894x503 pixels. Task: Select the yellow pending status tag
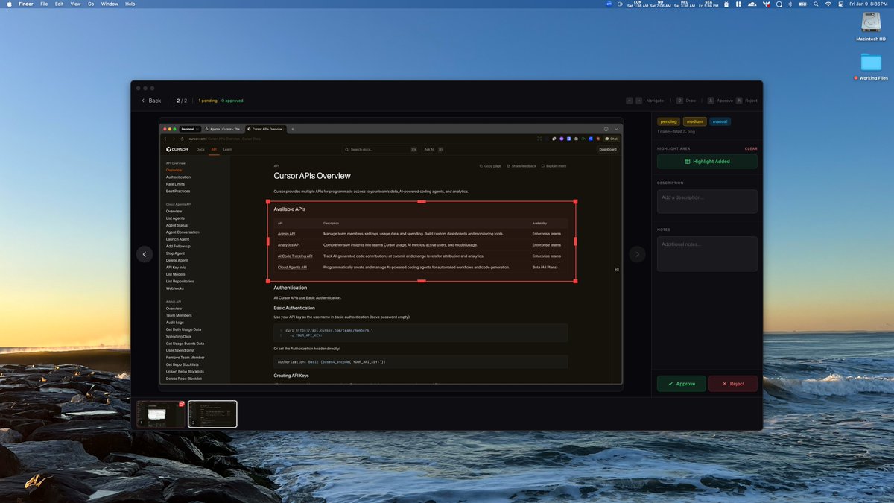tap(668, 121)
